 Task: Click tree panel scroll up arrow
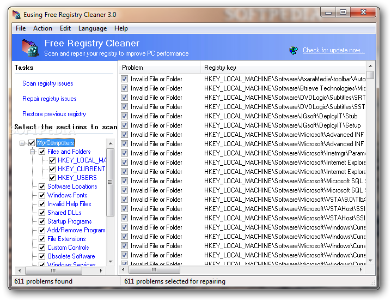tap(111, 143)
